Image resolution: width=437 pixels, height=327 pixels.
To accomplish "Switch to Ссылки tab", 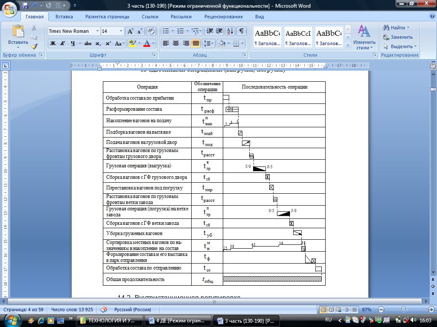I will 150,17.
